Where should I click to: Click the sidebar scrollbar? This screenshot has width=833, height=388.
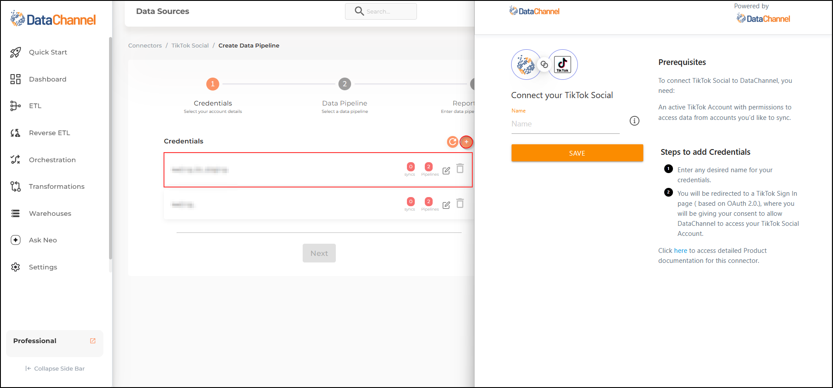tap(110, 148)
